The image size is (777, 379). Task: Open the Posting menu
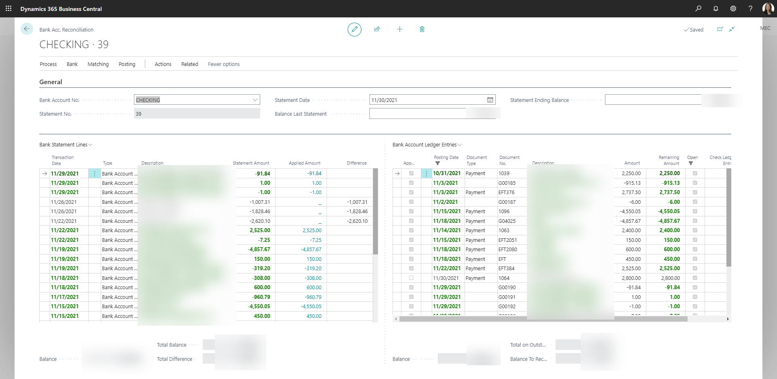click(x=127, y=64)
